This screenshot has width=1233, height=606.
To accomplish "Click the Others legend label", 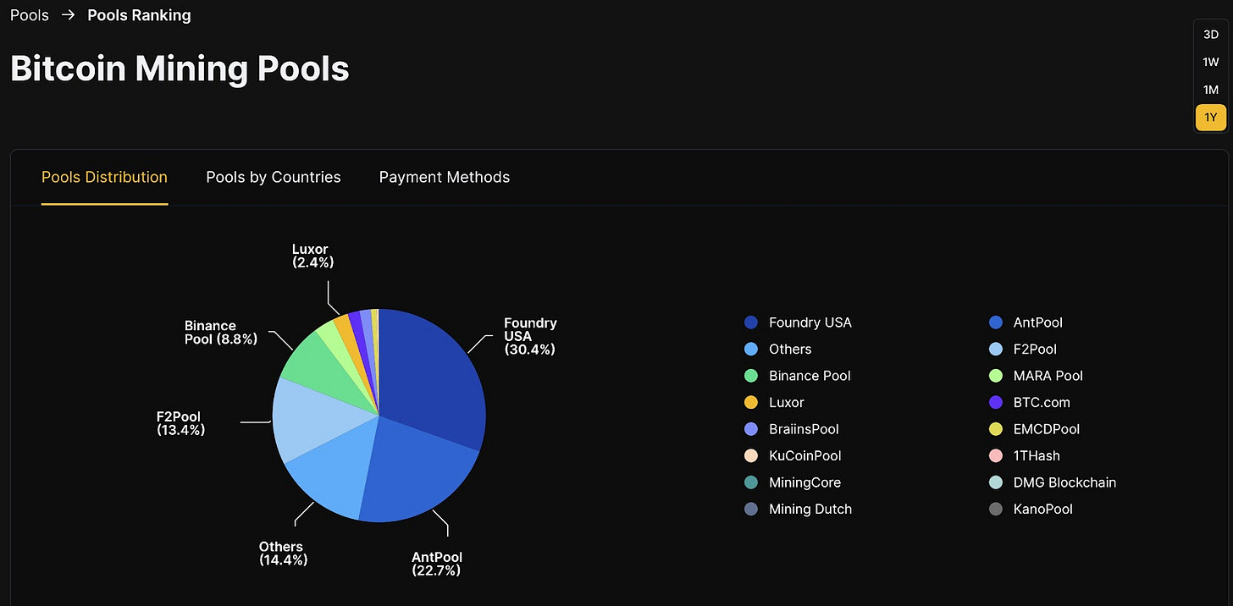I will coord(790,349).
